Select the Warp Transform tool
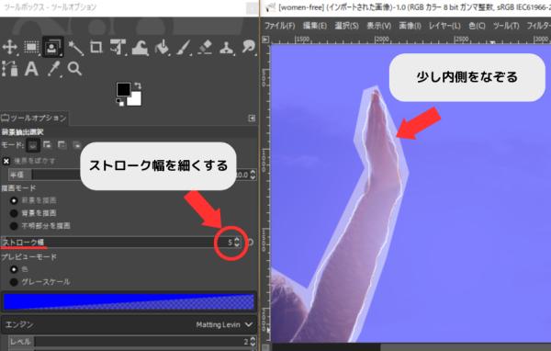 pyautogui.click(x=141, y=48)
